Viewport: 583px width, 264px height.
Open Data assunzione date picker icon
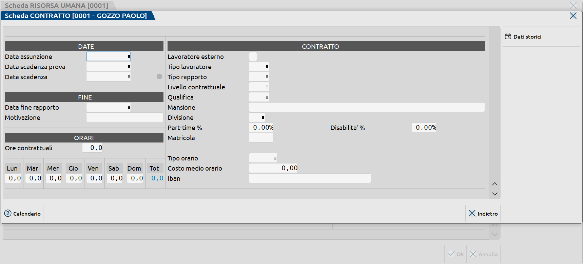coord(129,57)
